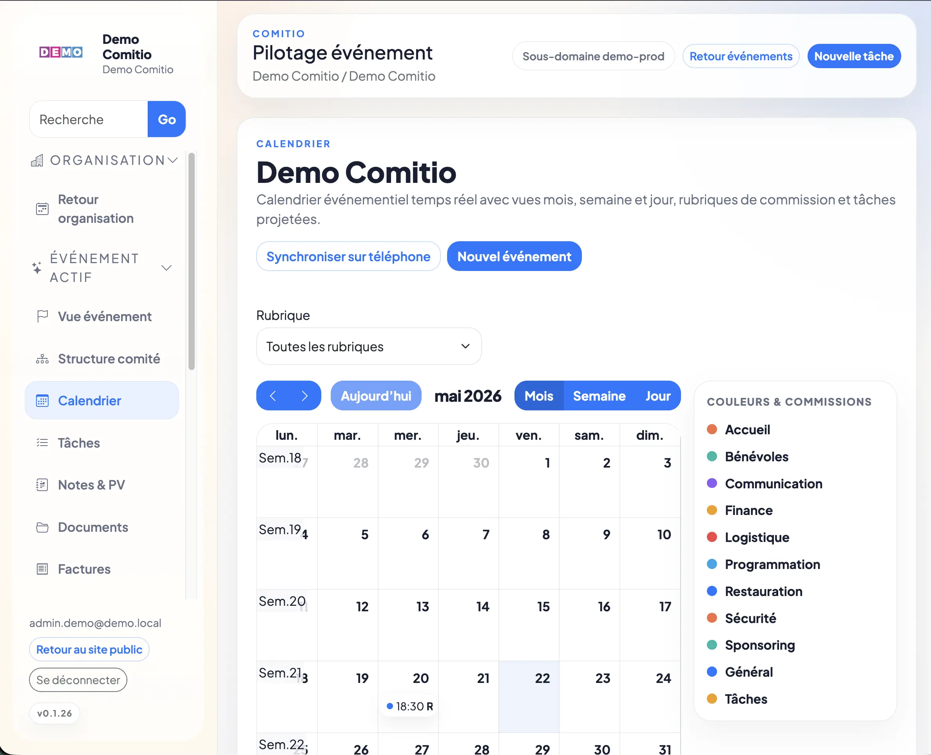The width and height of the screenshot is (931, 755).
Task: Click Se déconnecter button
Action: pyautogui.click(x=78, y=680)
